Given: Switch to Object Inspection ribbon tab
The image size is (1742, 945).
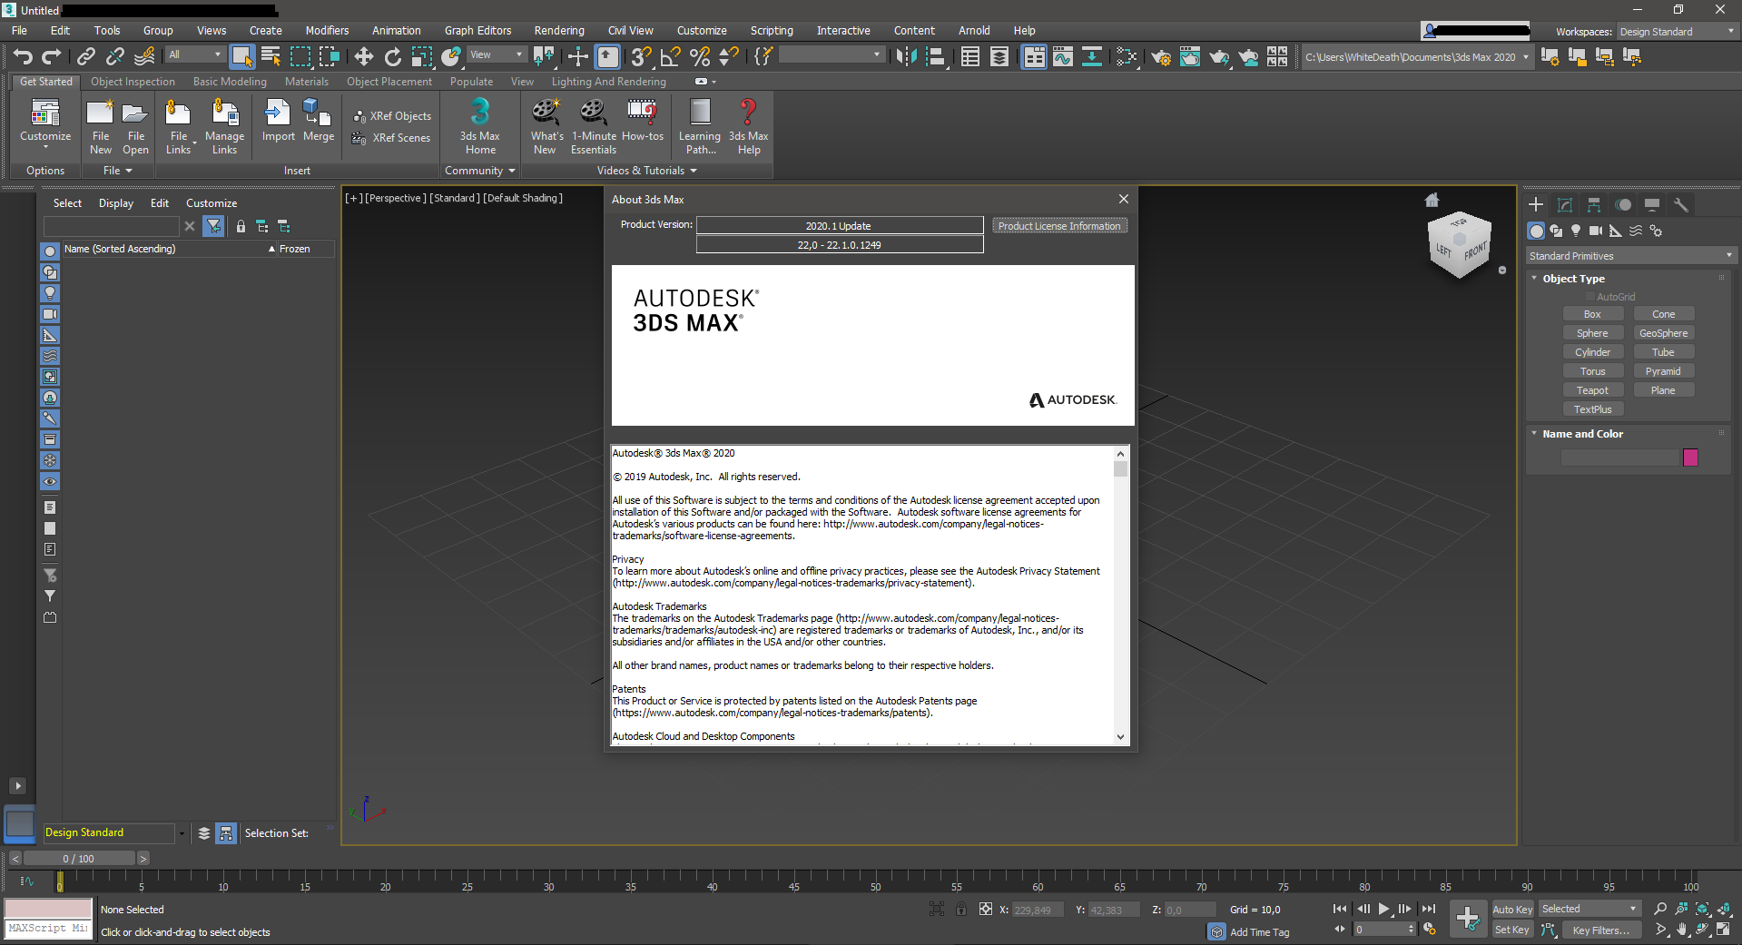Looking at the screenshot, I should 133,82.
